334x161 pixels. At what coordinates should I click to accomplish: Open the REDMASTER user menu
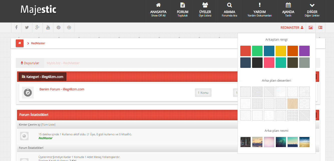292,27
